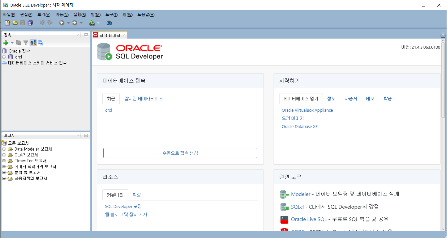447x238 pixels.
Task: Minimize the 접속 panel
Action: (x=86, y=35)
